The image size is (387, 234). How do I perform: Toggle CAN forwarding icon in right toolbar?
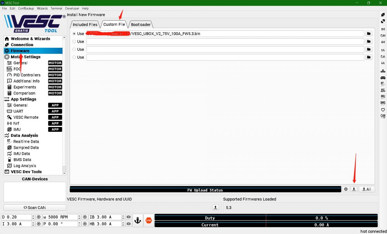(383, 116)
